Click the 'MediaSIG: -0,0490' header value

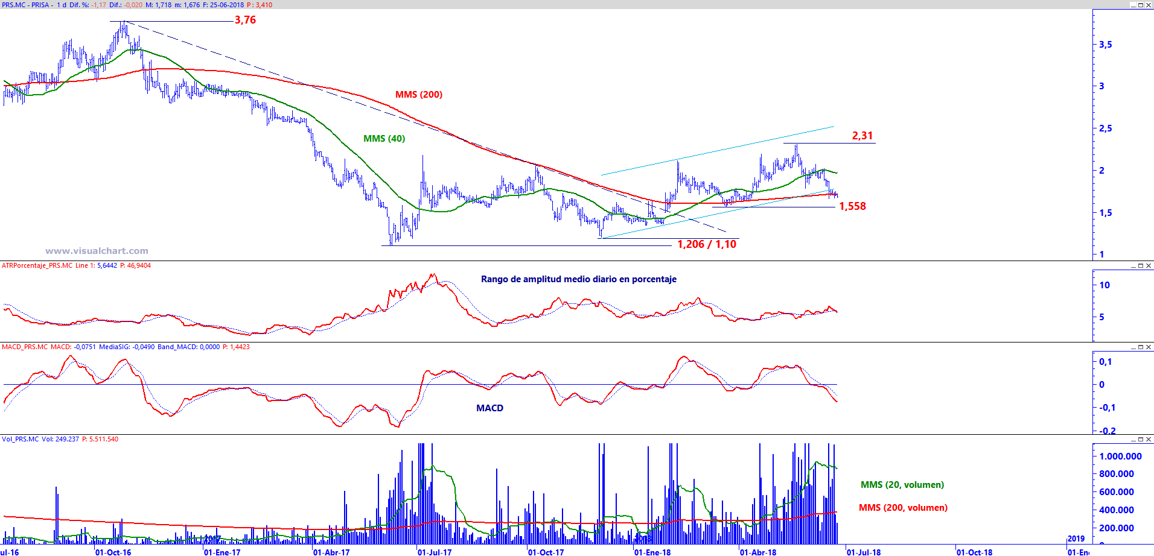pos(127,347)
